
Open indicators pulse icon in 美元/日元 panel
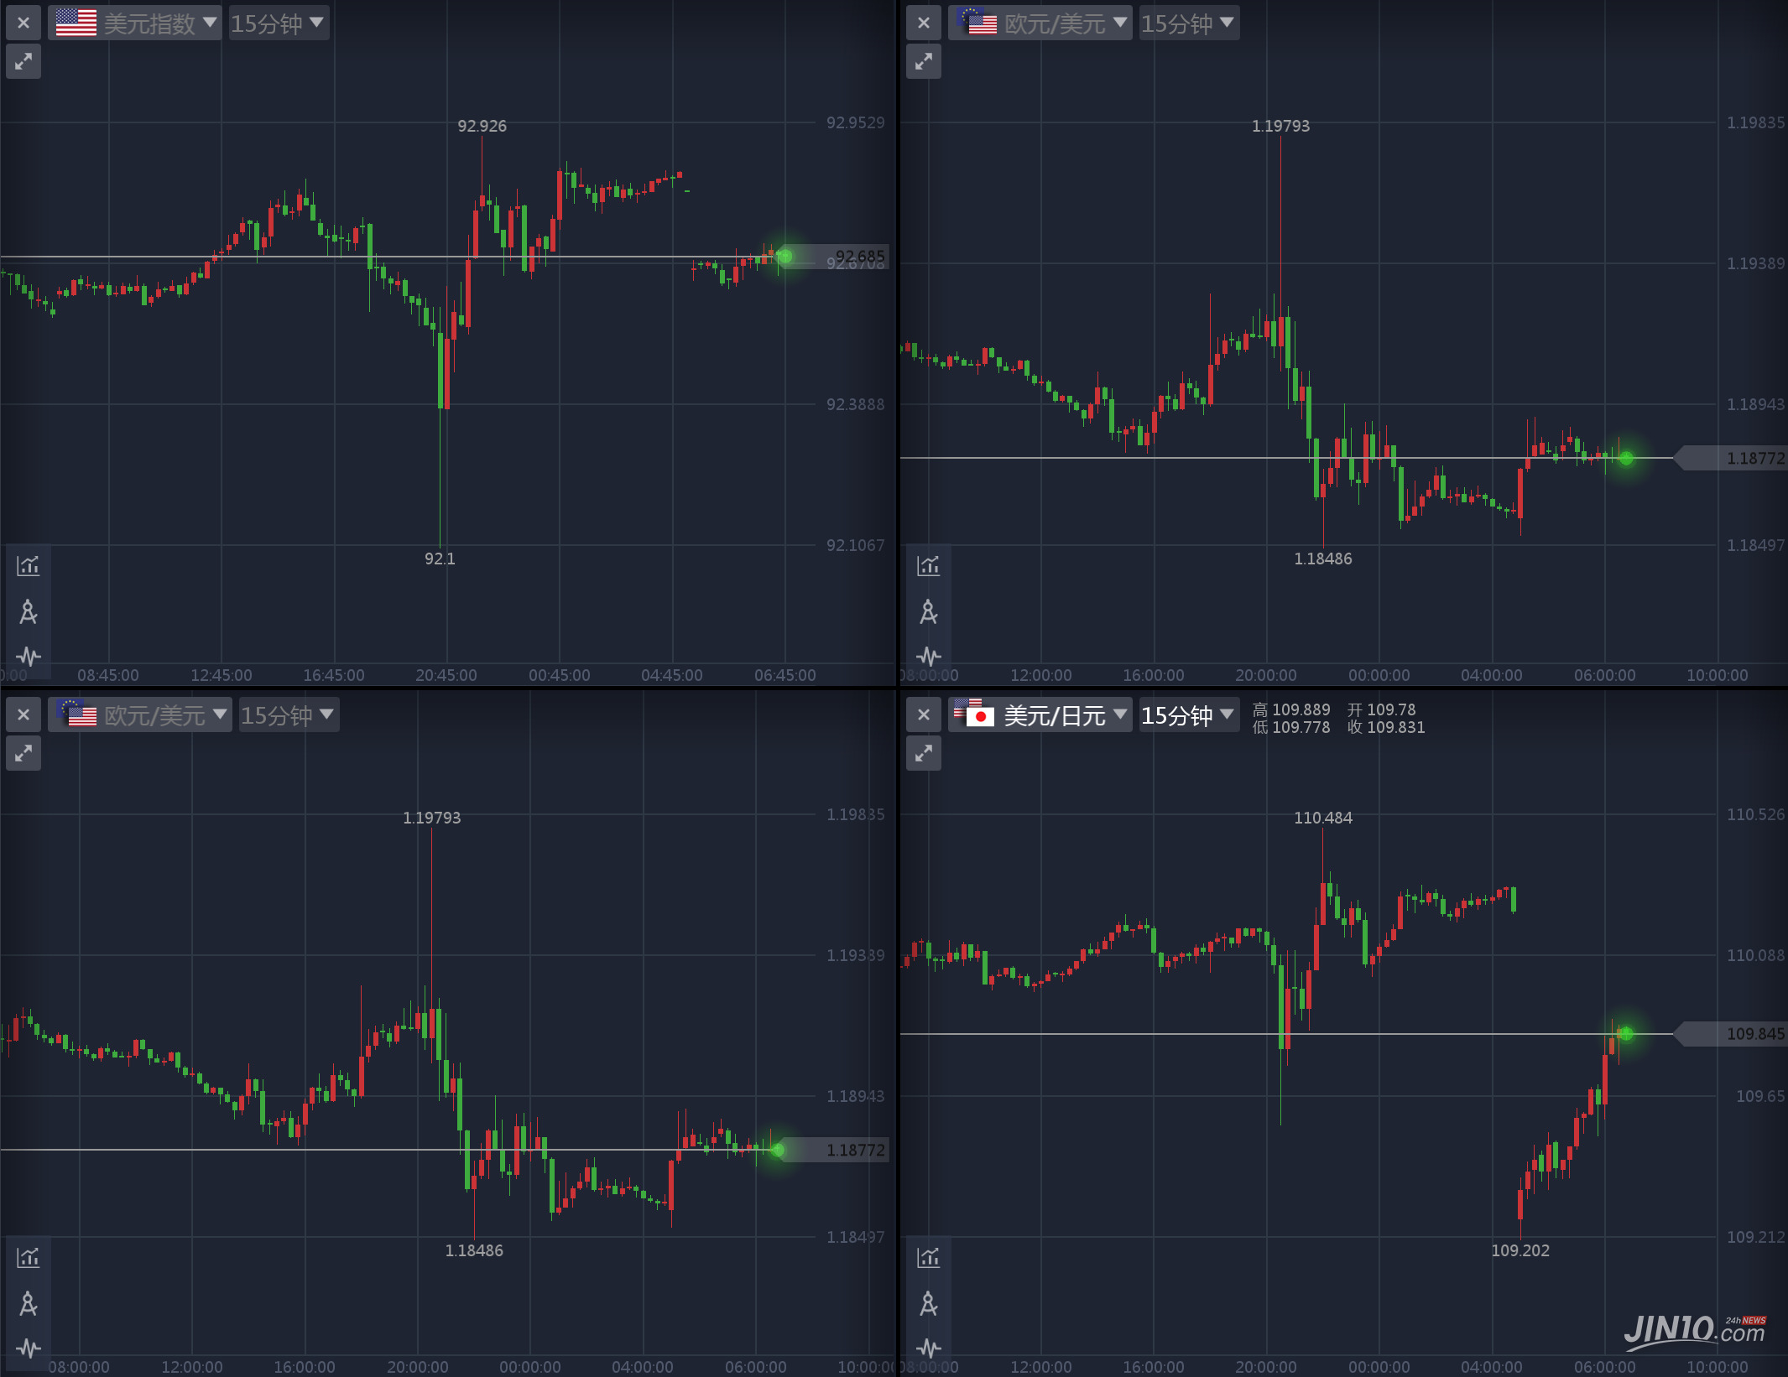pos(929,1348)
